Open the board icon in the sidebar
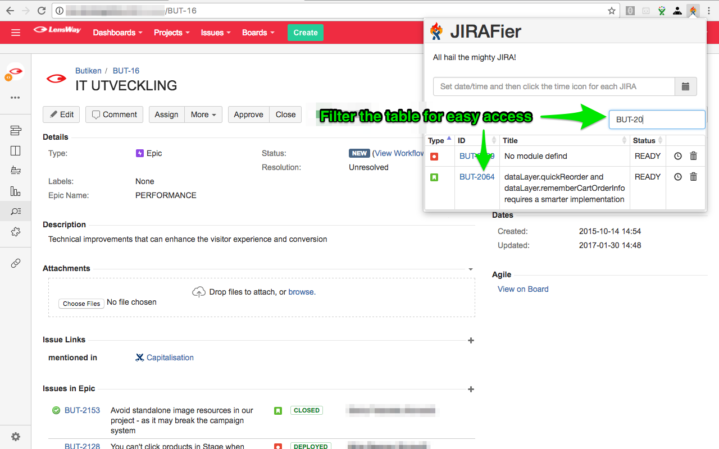 [x=16, y=150]
